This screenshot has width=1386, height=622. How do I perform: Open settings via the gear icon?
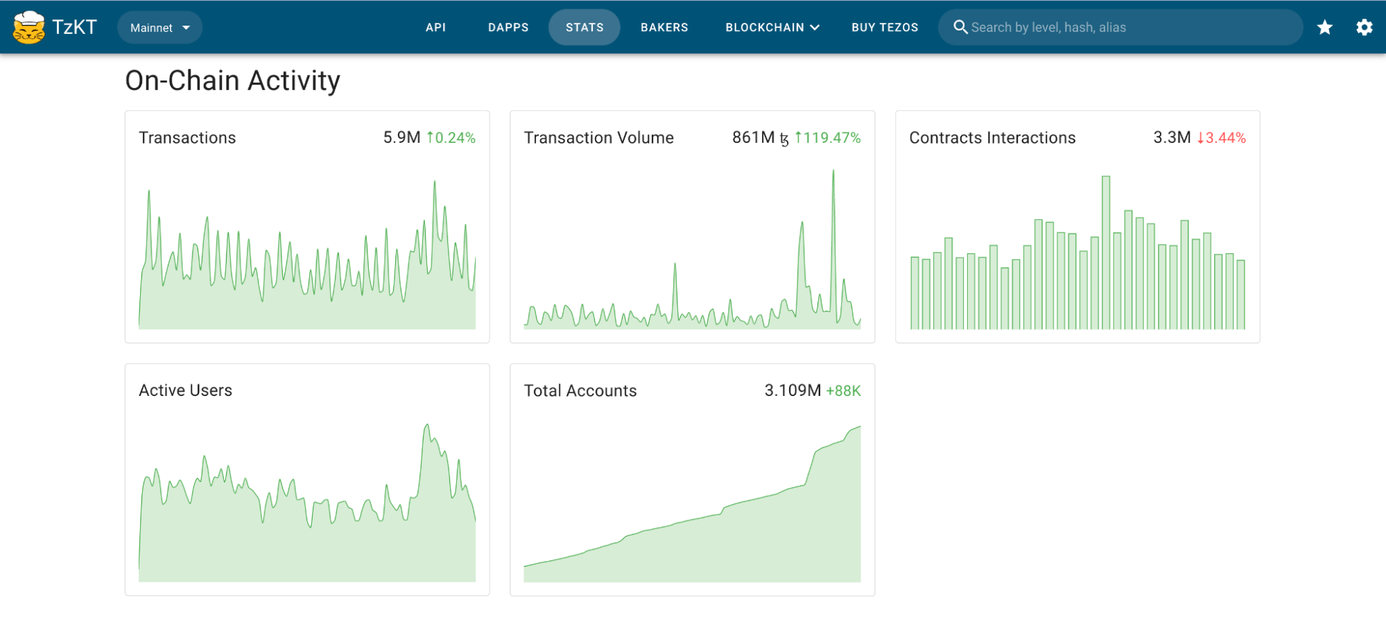[x=1364, y=28]
